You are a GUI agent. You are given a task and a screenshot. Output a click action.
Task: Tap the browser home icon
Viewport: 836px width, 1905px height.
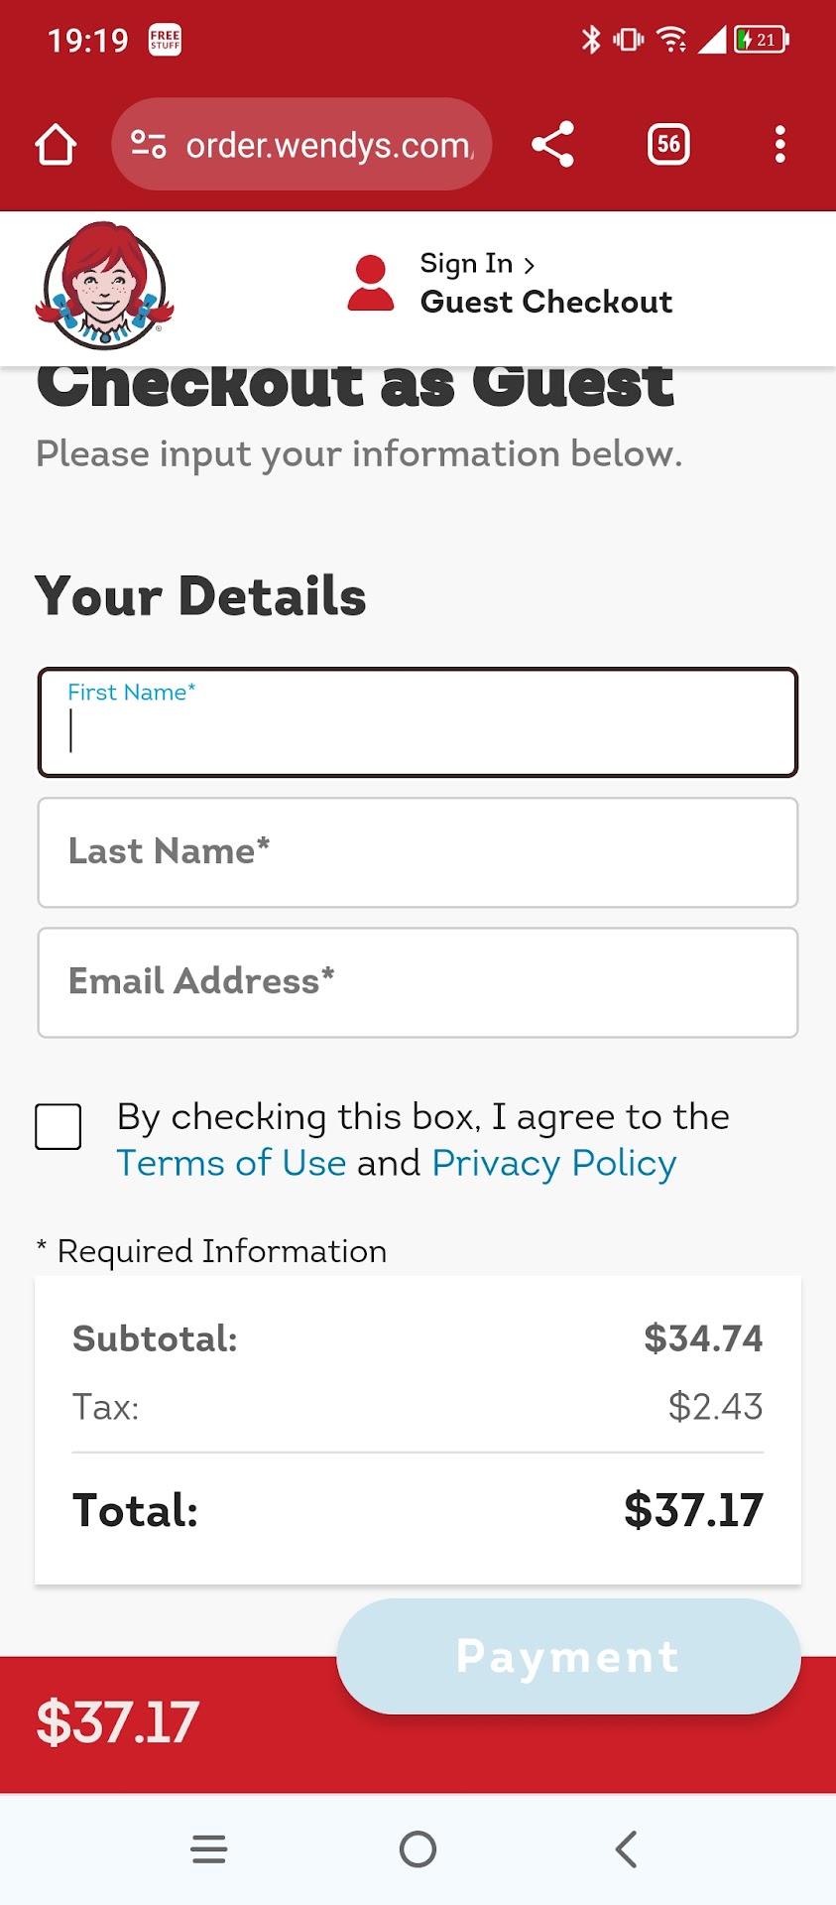[56, 145]
